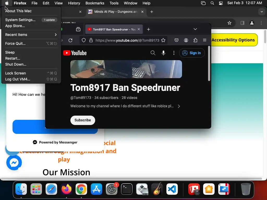Open GarageBand from the Dock
This screenshot has height=200, width=267.
157,189
